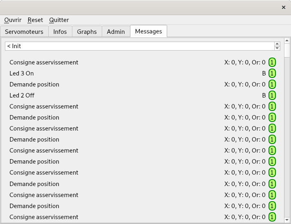This screenshot has width=291, height=224.
Task: Click green badge on last visible Consigne asservissement row
Action: click(x=272, y=217)
